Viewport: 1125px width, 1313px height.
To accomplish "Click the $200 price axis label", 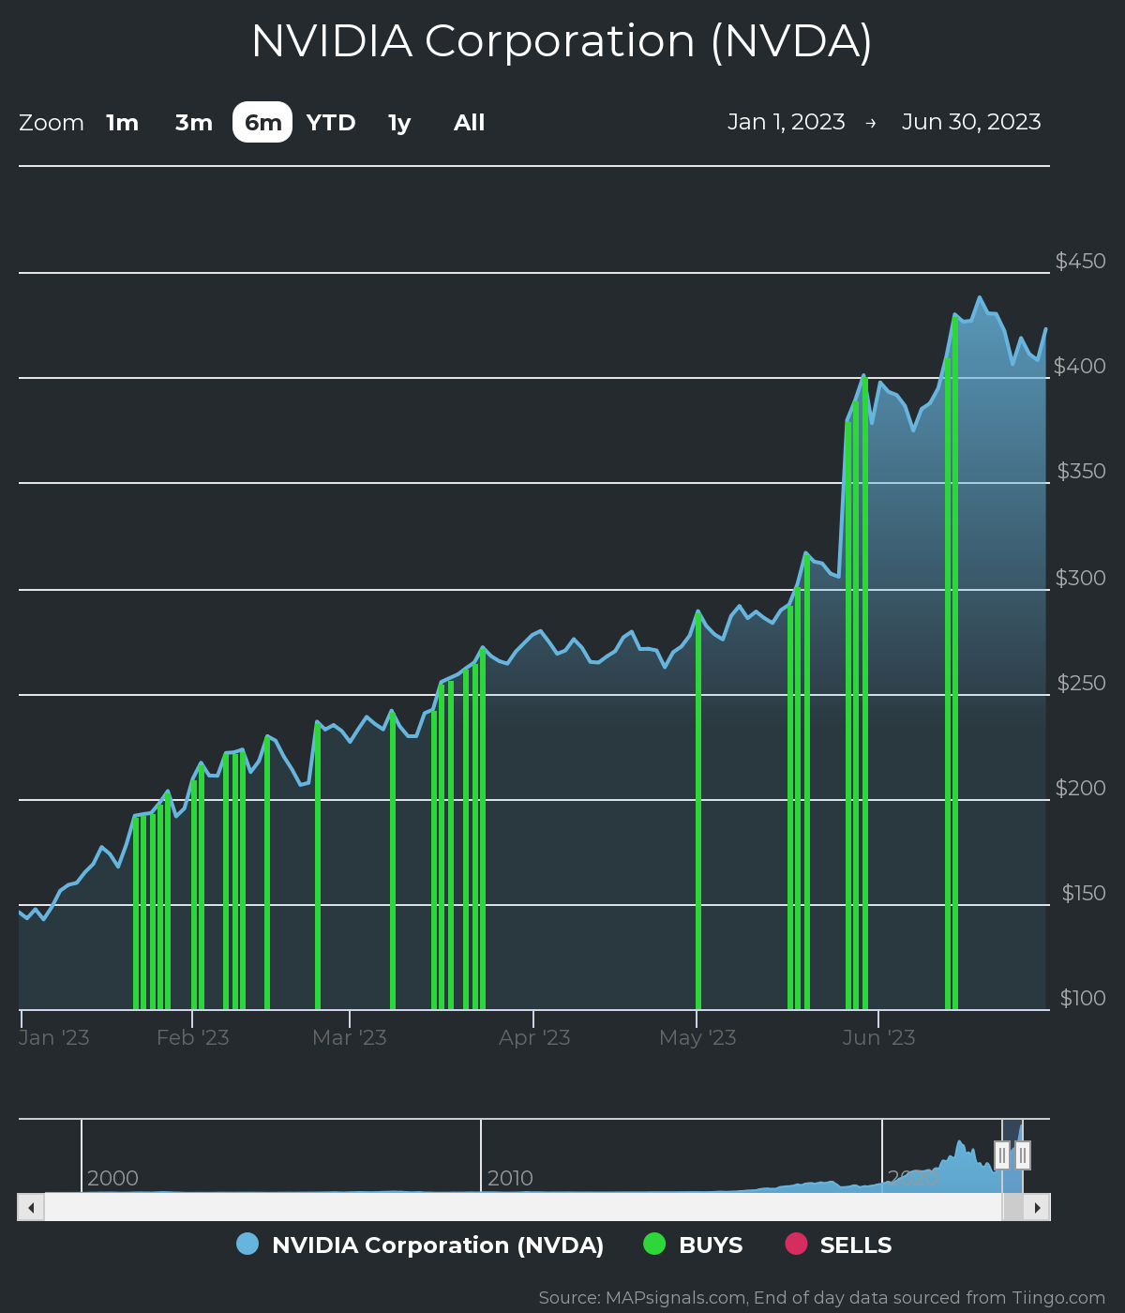I will click(x=1080, y=788).
